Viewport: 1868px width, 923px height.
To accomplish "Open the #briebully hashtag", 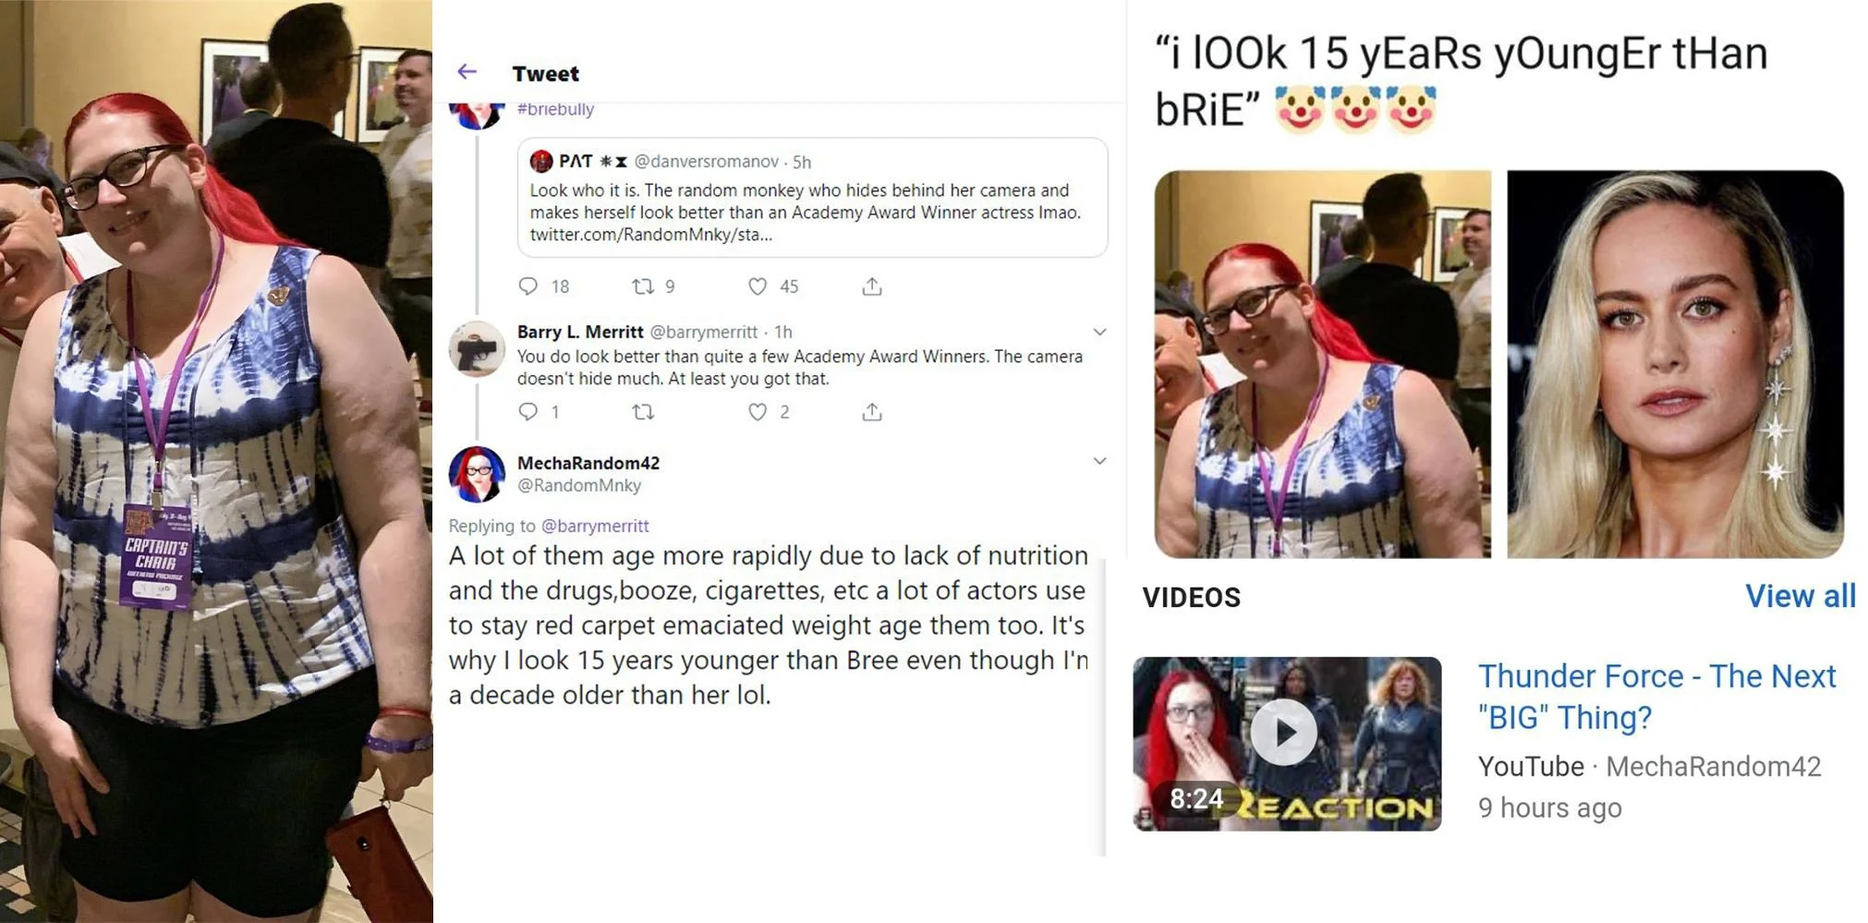I will pos(555,109).
